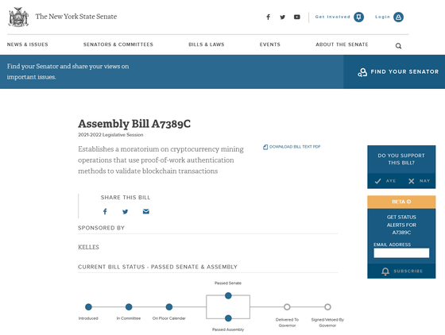Click The New York State Senate title
Image resolution: width=445 pixels, height=335 pixels.
(x=76, y=17)
